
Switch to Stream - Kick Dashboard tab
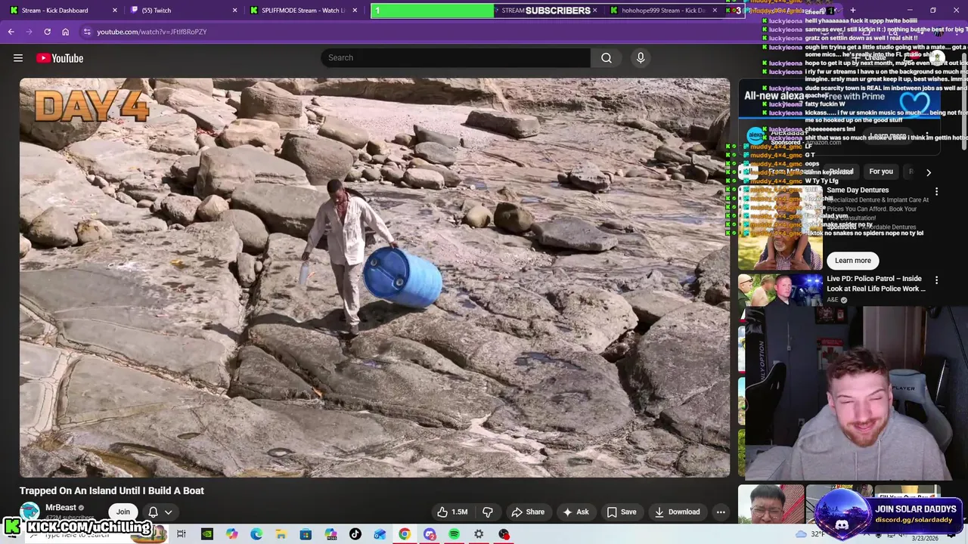(54, 11)
